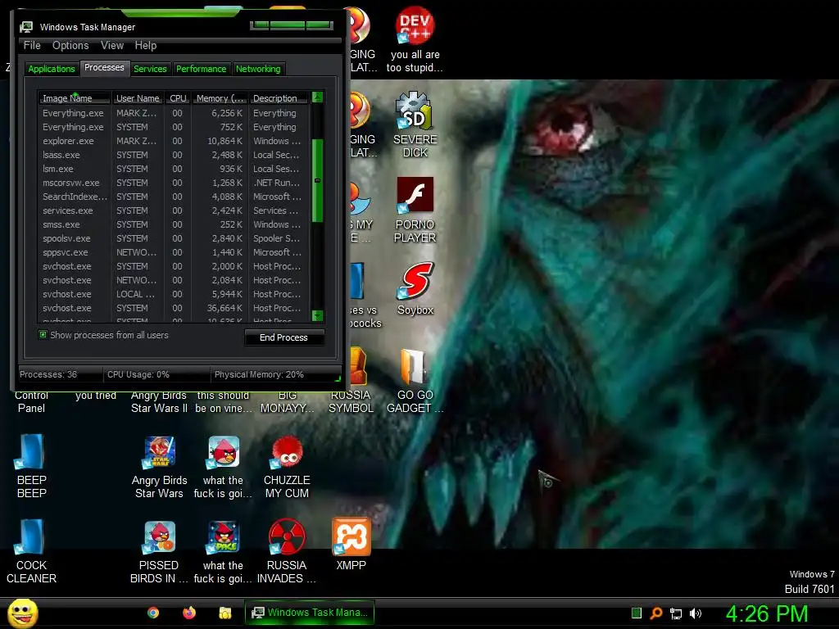Image resolution: width=839 pixels, height=629 pixels.
Task: Switch to the Performance tab
Action: 202,69
